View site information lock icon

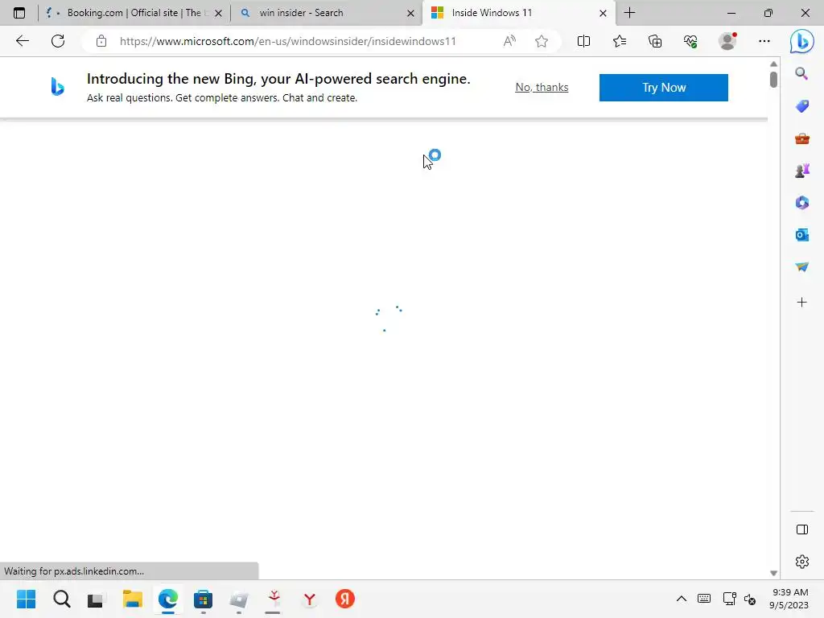[101, 41]
